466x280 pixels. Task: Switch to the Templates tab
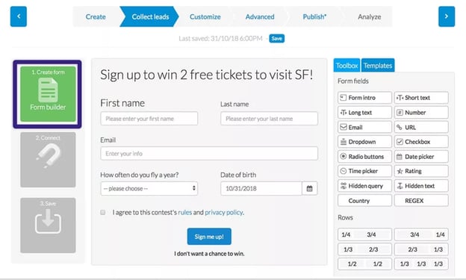coord(378,66)
